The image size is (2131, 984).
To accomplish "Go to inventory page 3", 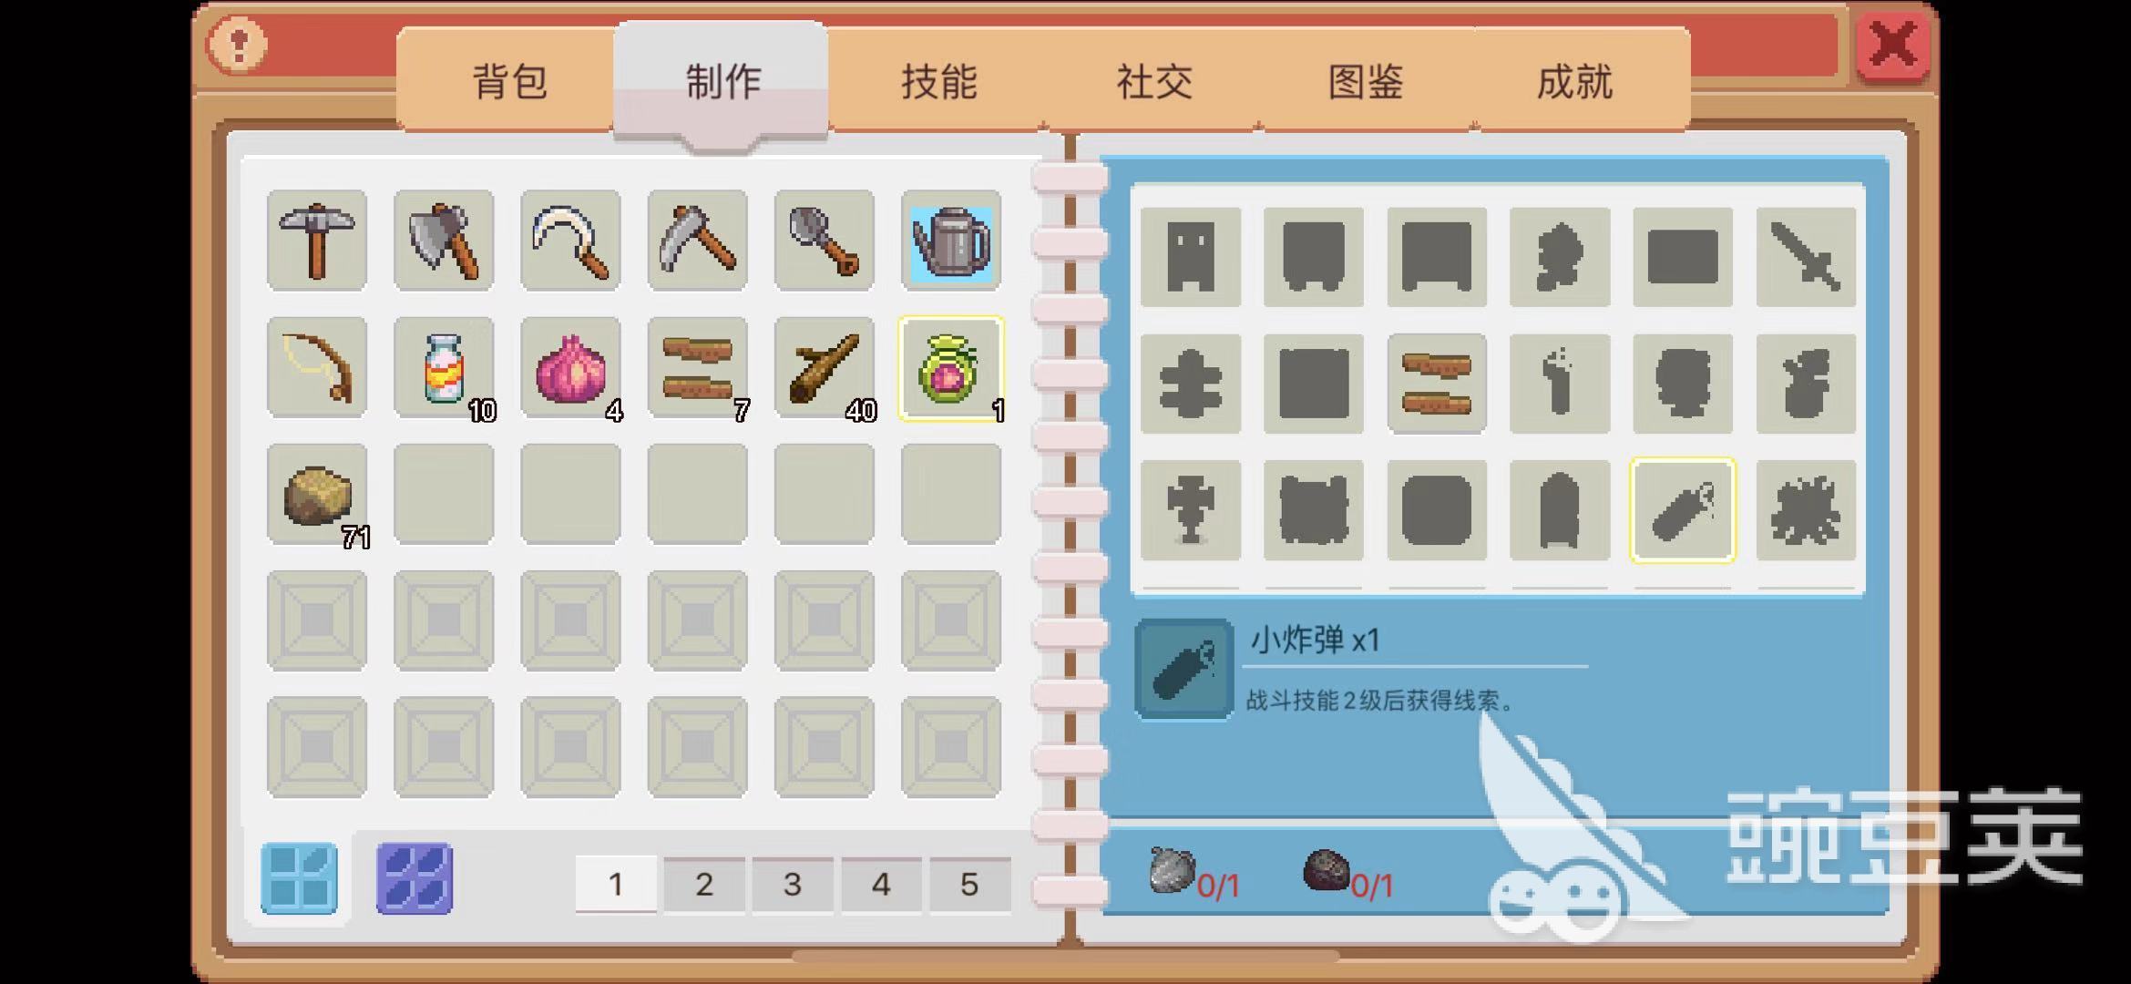I will tap(793, 884).
